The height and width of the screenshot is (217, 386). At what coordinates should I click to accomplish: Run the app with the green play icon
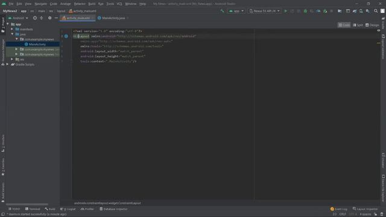[x=285, y=11]
